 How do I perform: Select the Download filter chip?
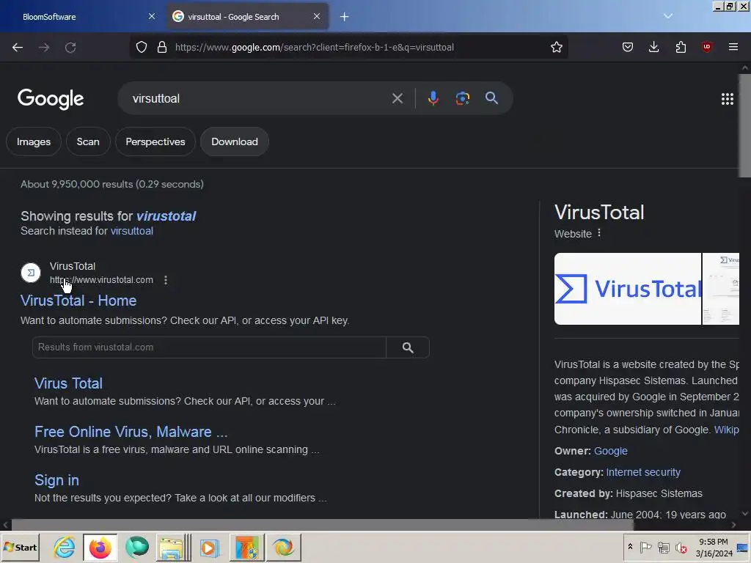[x=235, y=141]
